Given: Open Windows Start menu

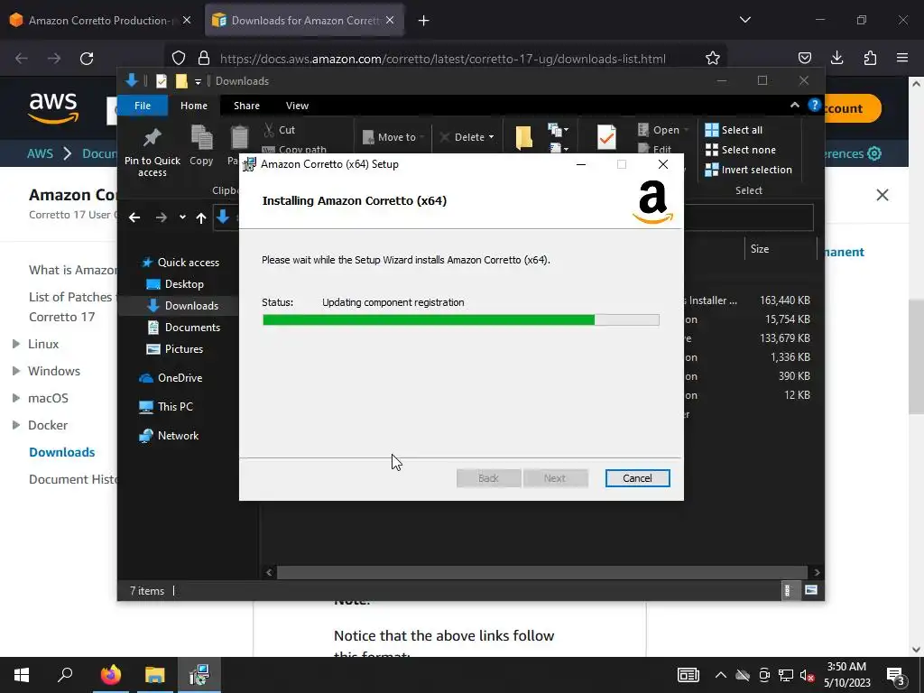Looking at the screenshot, I should (22, 675).
